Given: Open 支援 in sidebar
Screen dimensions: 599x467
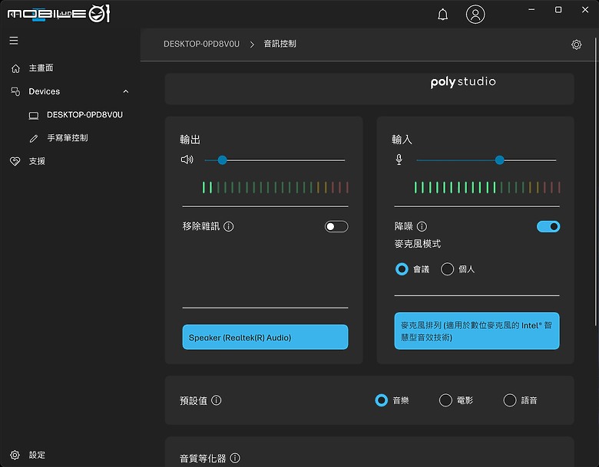Looking at the screenshot, I should pyautogui.click(x=37, y=161).
